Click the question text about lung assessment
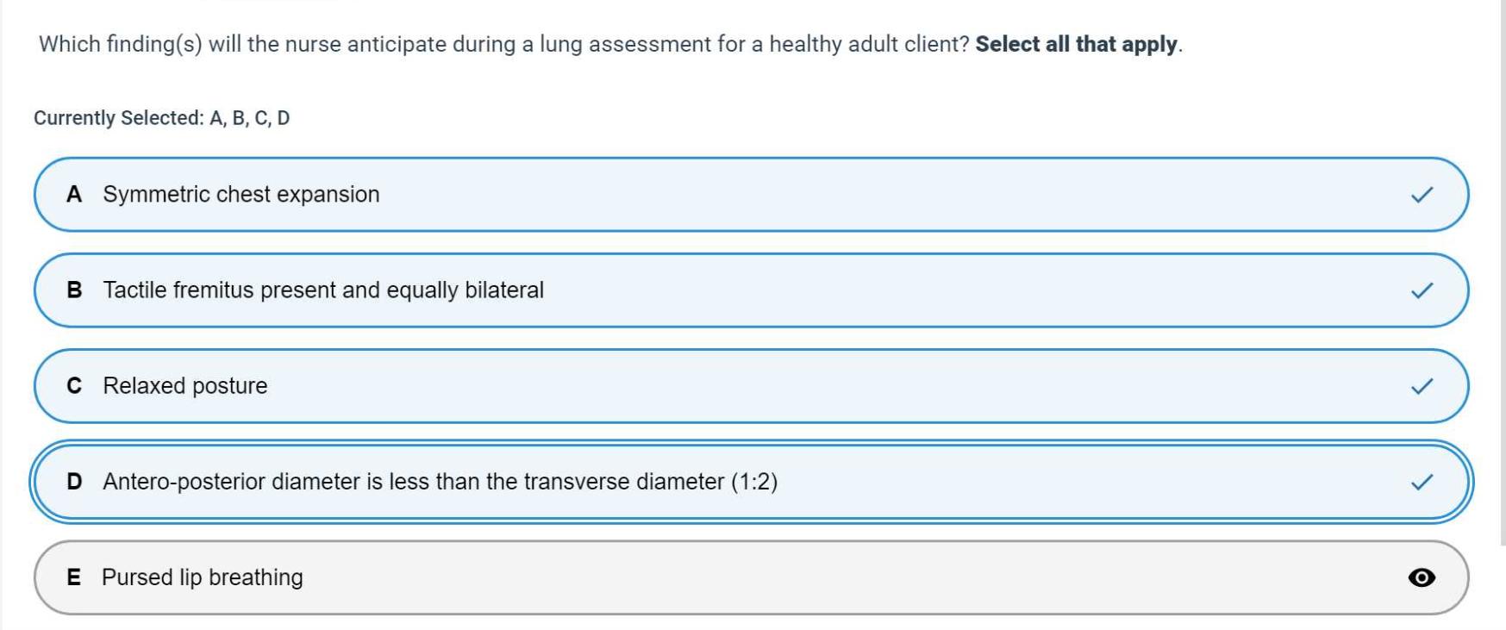Viewport: 1506px width, 630px height. pos(504,44)
